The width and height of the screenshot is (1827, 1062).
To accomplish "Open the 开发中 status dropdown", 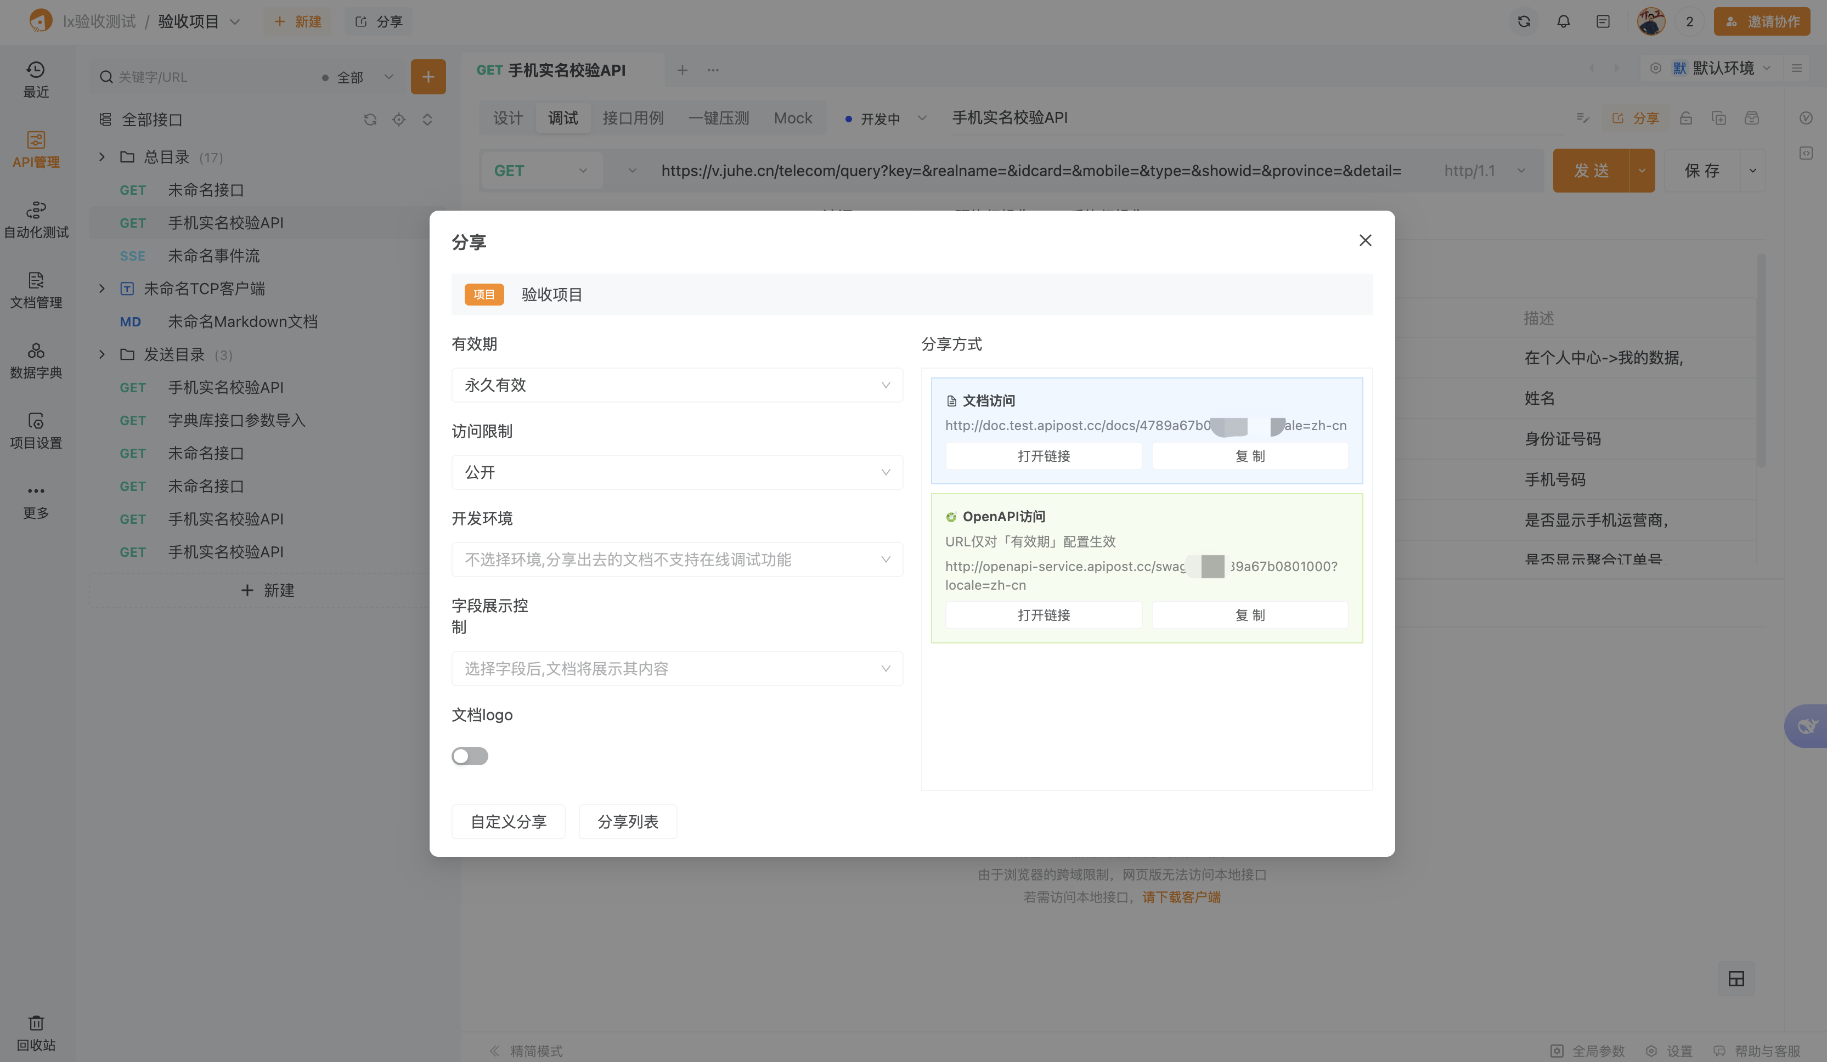I will pos(886,118).
